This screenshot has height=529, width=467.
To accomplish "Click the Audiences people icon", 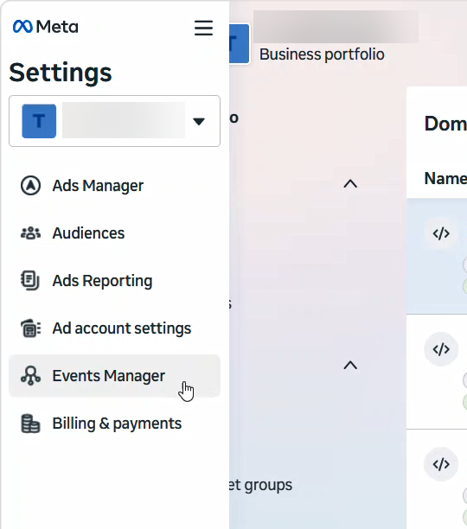I will point(31,233).
